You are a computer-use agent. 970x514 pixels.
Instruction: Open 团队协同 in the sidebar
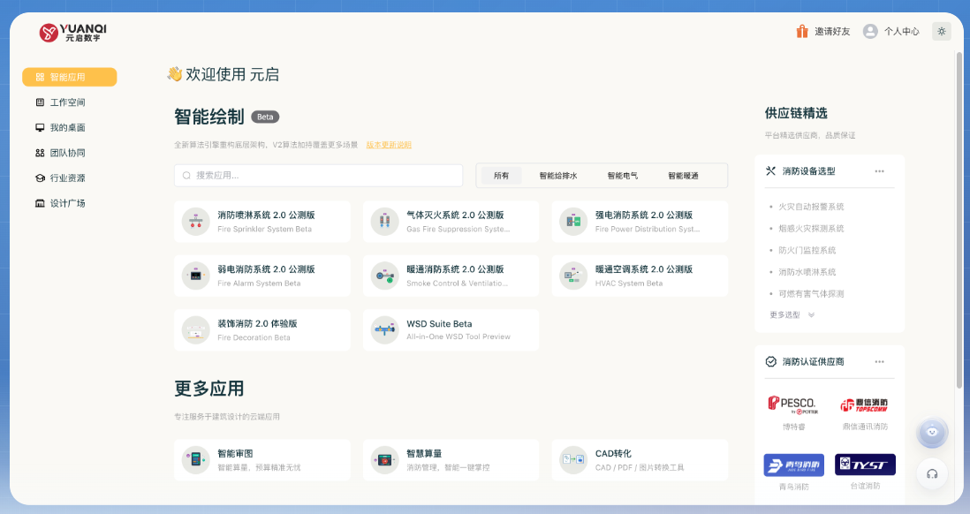69,153
